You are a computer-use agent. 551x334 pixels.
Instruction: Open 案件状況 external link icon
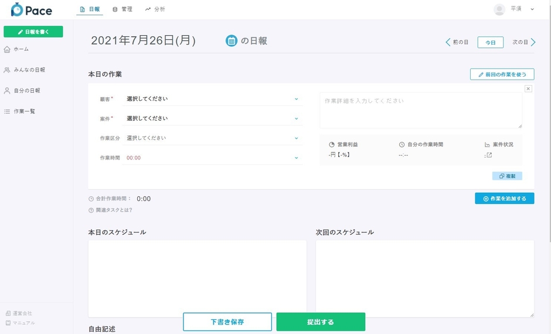(488, 155)
